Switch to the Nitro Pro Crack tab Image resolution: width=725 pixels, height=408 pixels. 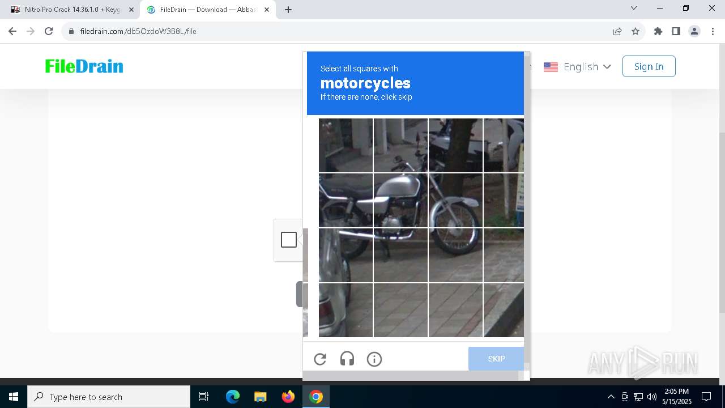(72, 10)
